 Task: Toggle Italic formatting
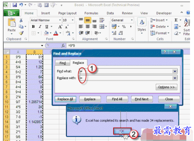point(40,27)
